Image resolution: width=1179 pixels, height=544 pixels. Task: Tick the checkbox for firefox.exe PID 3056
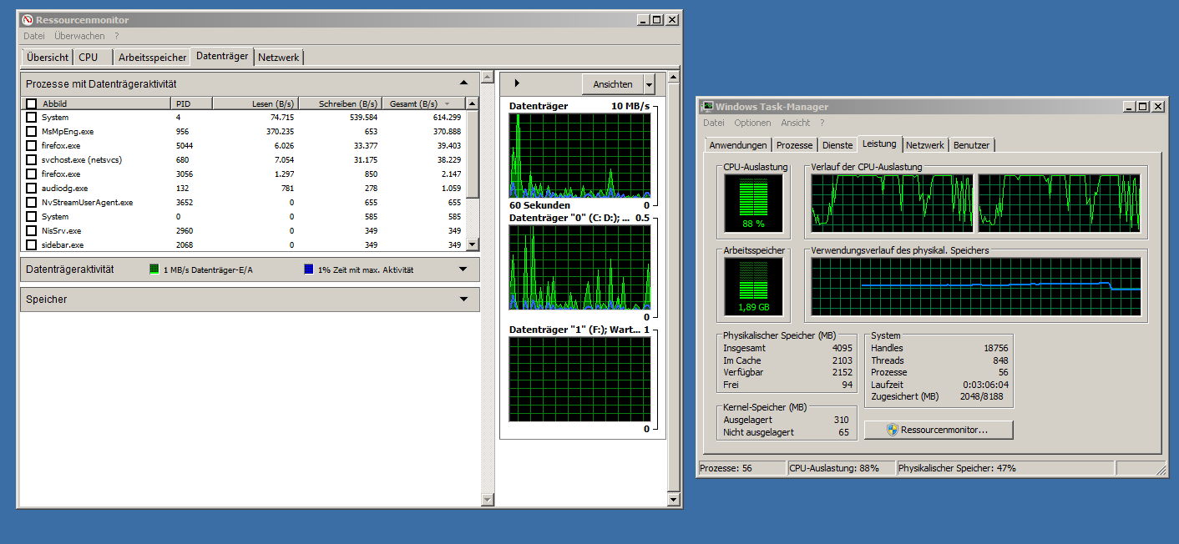coord(31,174)
